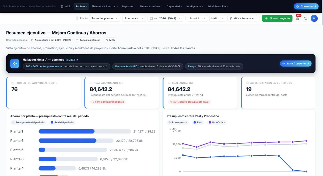Click the AI sparkle icon in Hallazgos banner
This screenshot has height=176, width=323.
pyautogui.click(x=15, y=64)
